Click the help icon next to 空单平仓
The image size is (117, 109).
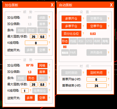pyautogui.click(x=108, y=26)
